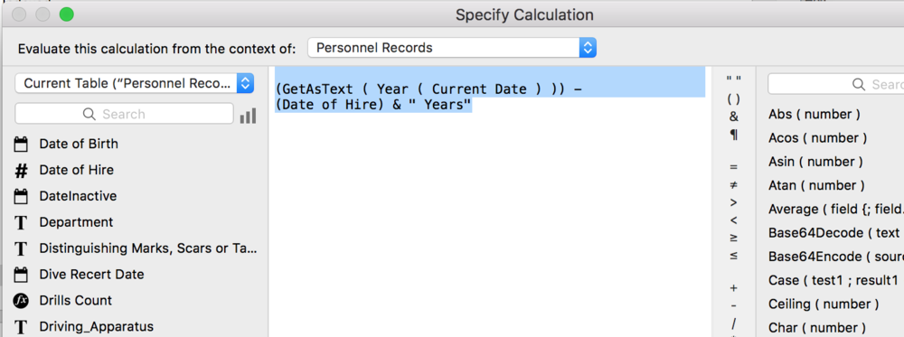Insert the not-equal operator
The height and width of the screenshot is (337, 904).
(733, 185)
